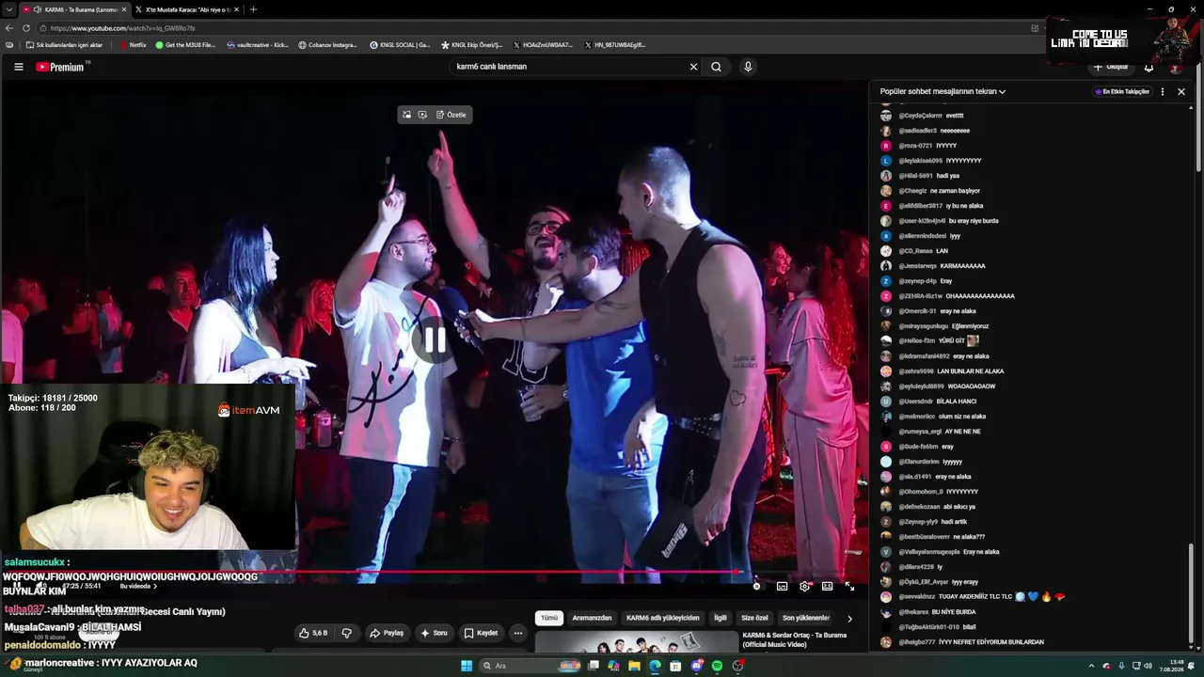Open the Windows Start menu
The height and width of the screenshot is (677, 1204).
pos(467,666)
